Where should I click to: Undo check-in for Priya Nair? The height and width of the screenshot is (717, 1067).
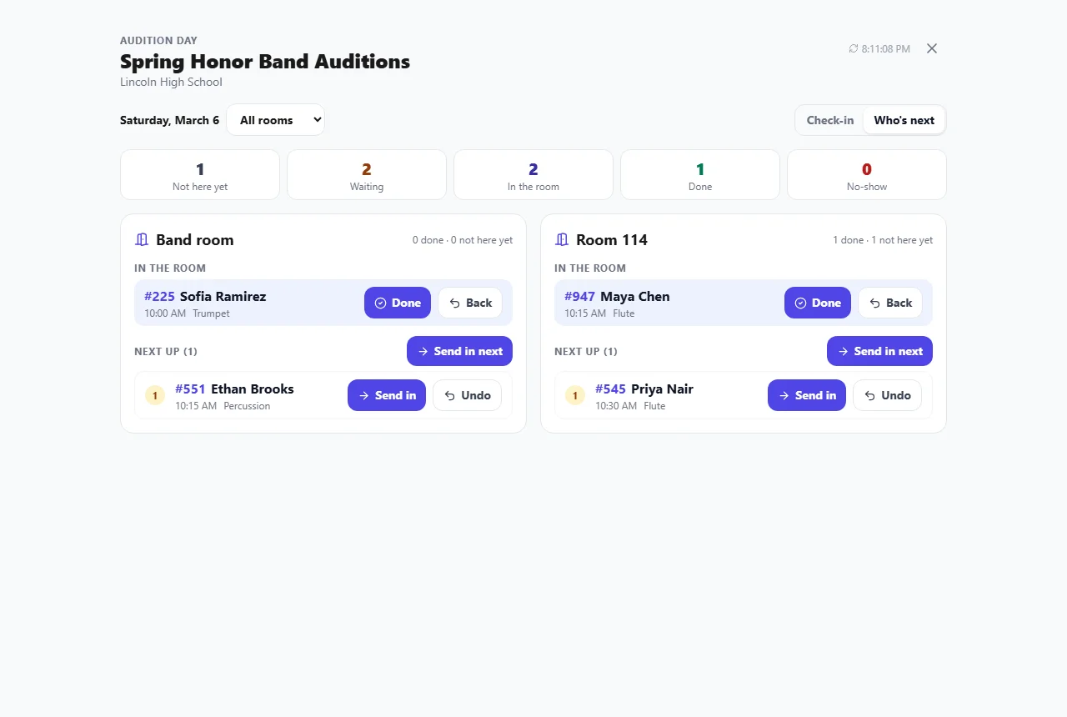(x=887, y=395)
